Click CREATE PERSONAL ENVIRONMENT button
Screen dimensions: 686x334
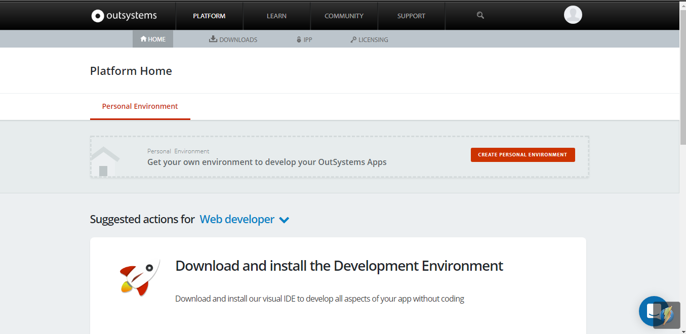[522, 154]
